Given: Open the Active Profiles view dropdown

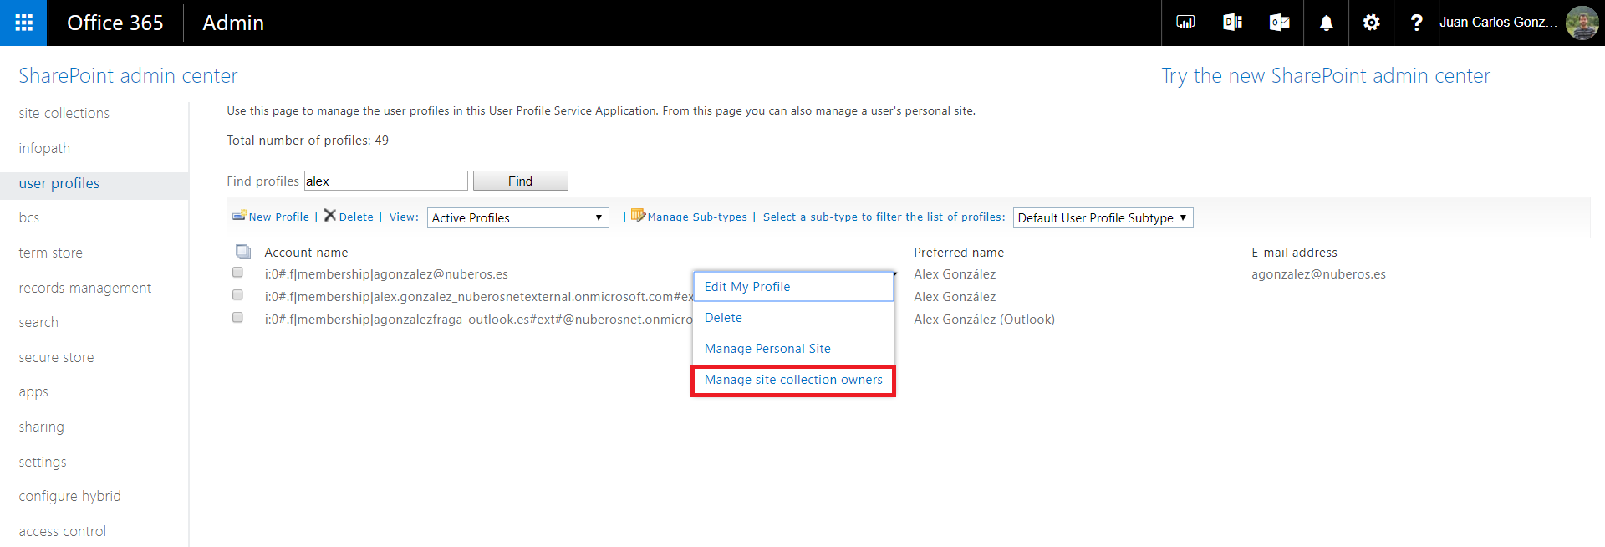Looking at the screenshot, I should pos(517,218).
